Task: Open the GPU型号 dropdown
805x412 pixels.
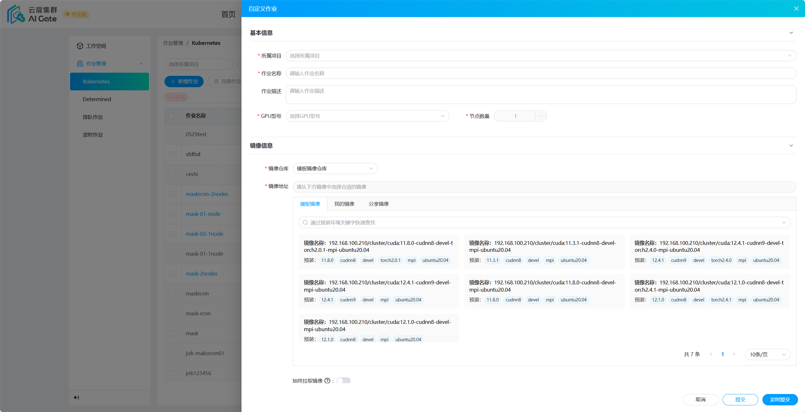Action: point(367,116)
